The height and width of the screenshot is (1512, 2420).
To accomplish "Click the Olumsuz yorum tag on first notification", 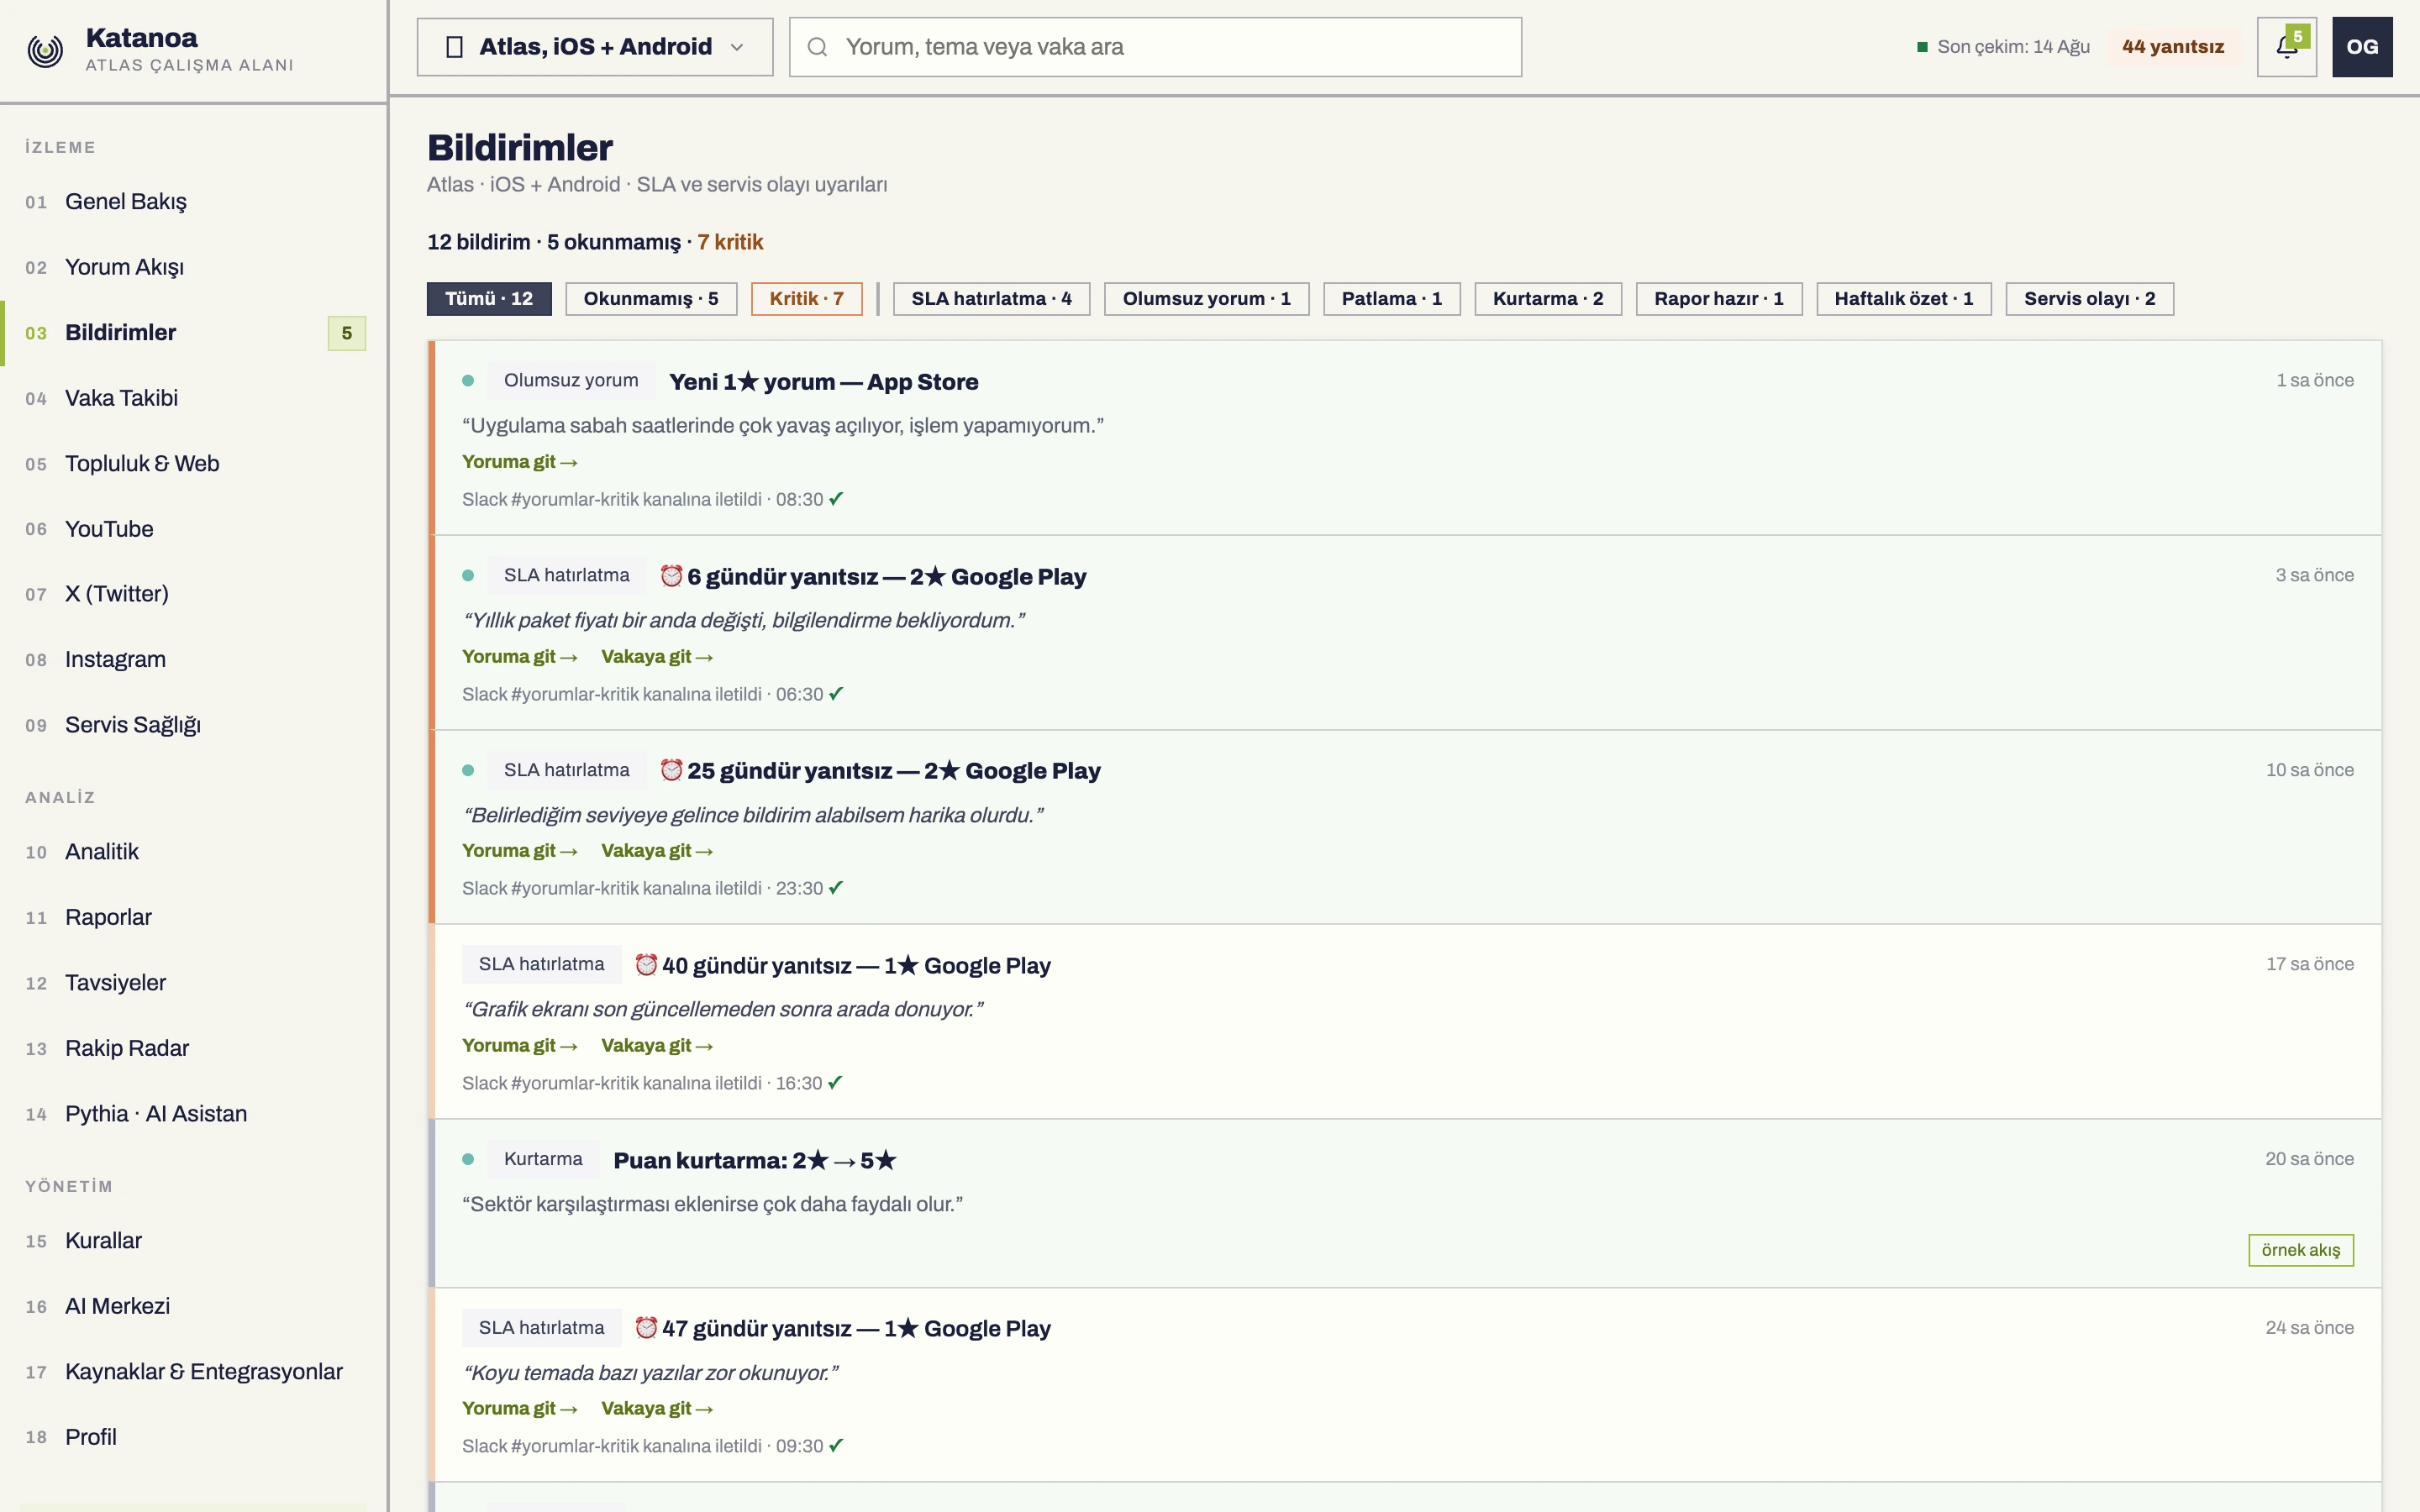I will [x=571, y=381].
